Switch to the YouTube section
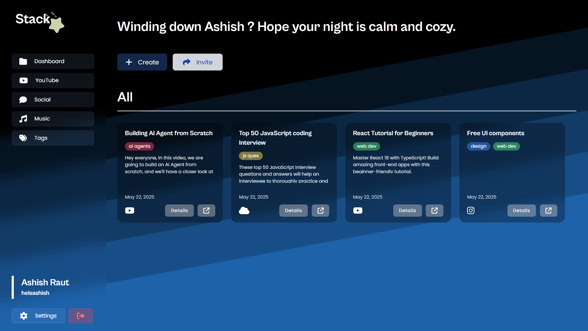The height and width of the screenshot is (331, 588). click(x=53, y=80)
